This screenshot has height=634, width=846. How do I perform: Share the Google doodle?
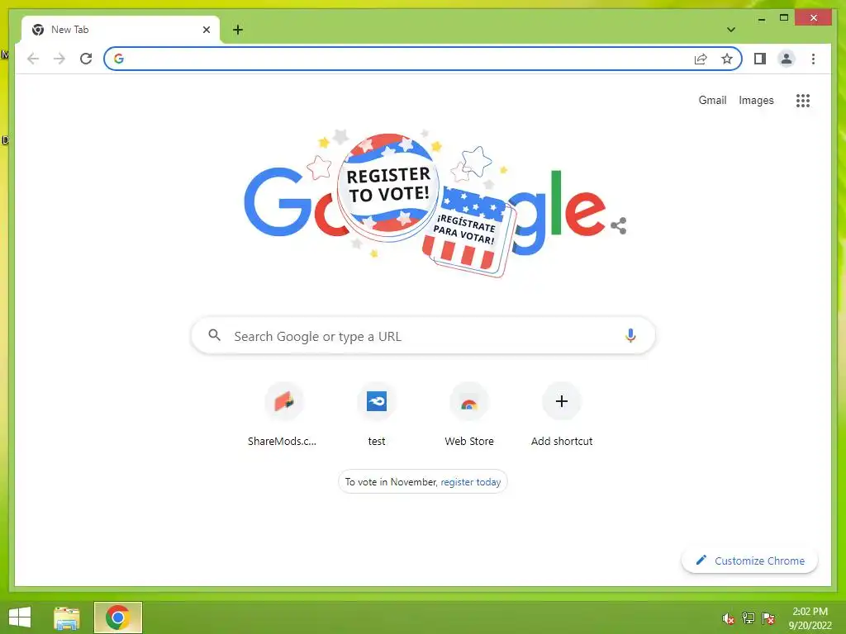tap(618, 226)
